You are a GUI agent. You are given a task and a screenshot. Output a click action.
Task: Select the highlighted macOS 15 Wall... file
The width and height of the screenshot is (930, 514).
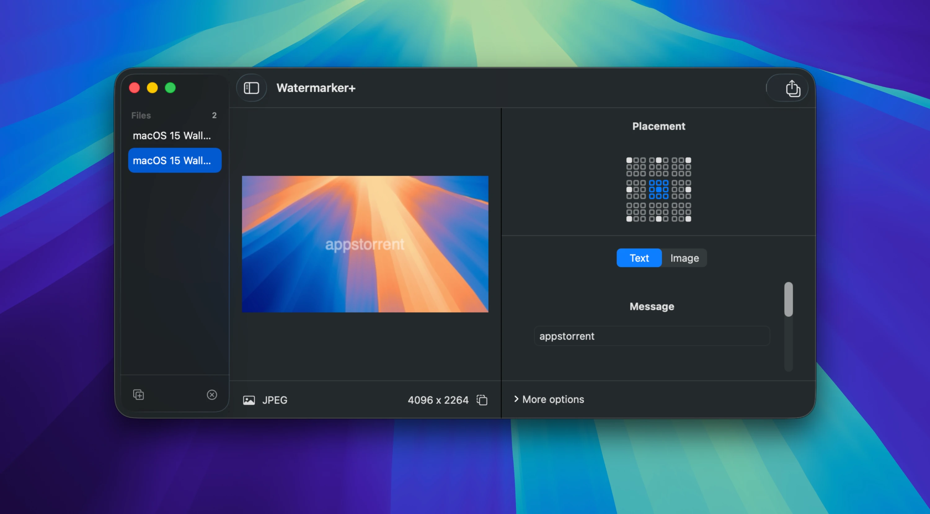[x=175, y=160]
